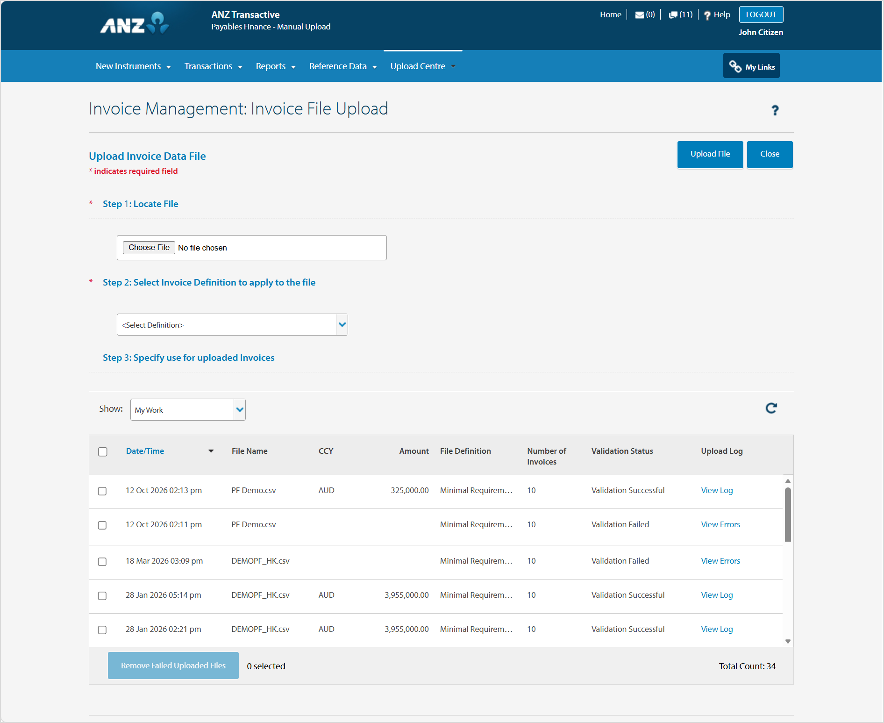This screenshot has height=723, width=884.
Task: Tick the select-all checkbox in table header
Action: (x=103, y=452)
